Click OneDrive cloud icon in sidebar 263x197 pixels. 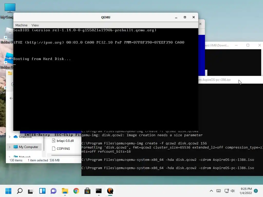click(x=16, y=137)
